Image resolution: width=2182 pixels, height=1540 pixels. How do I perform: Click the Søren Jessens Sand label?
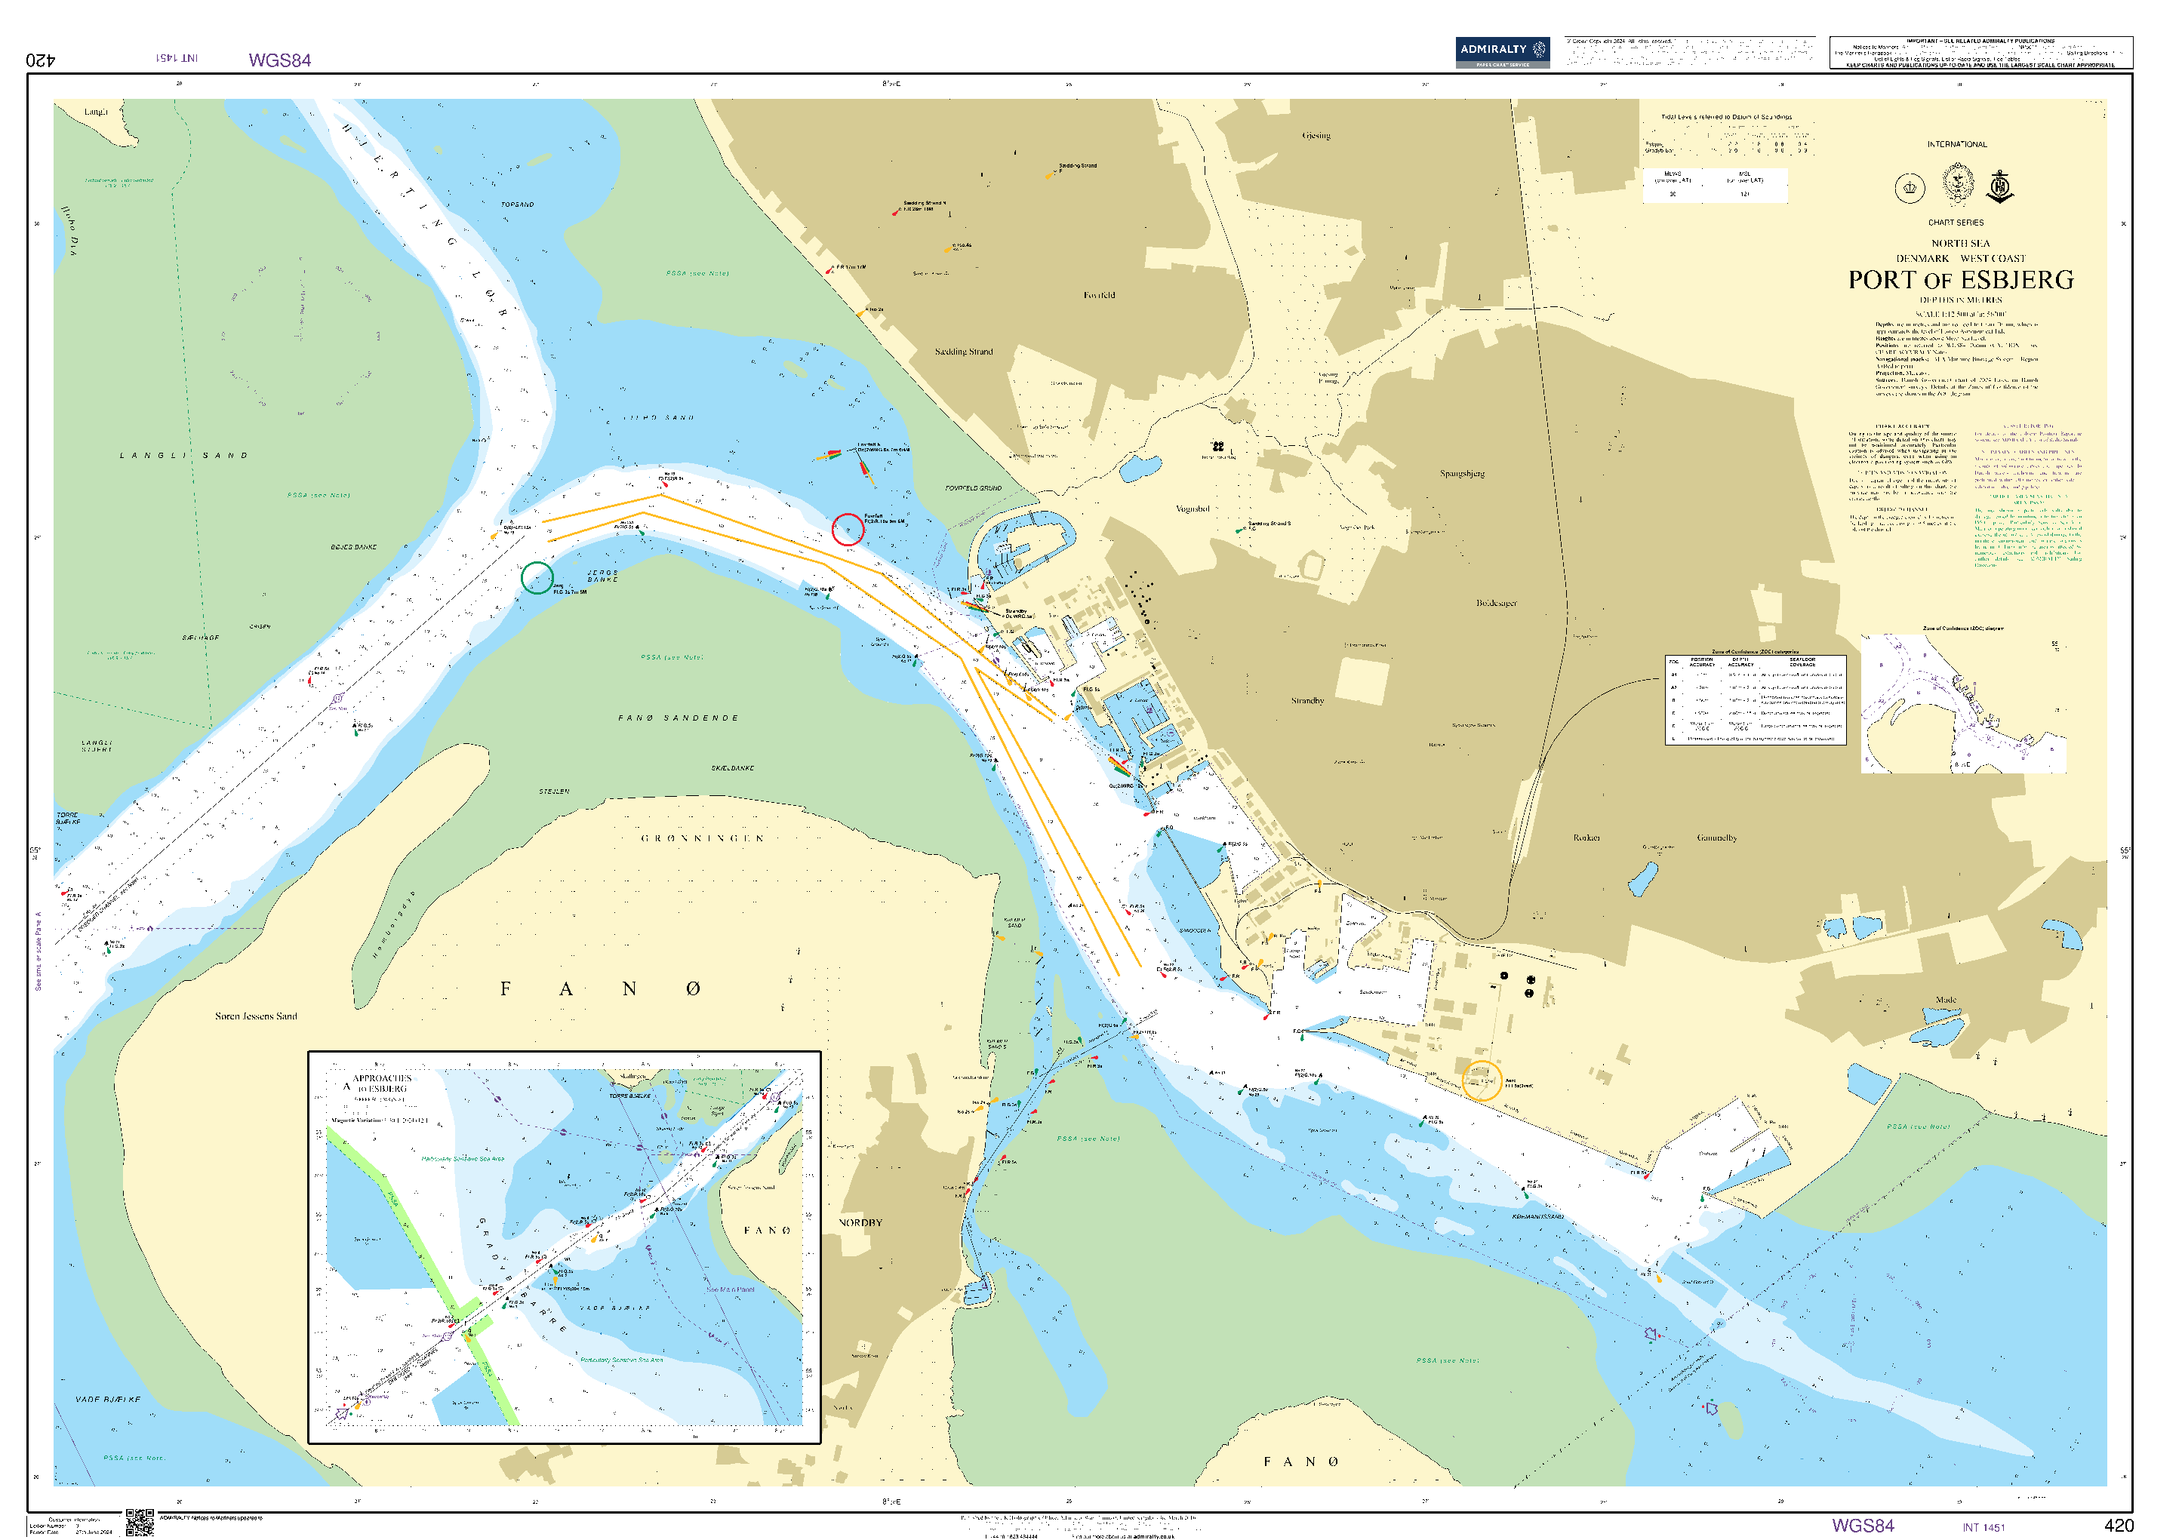256,1016
